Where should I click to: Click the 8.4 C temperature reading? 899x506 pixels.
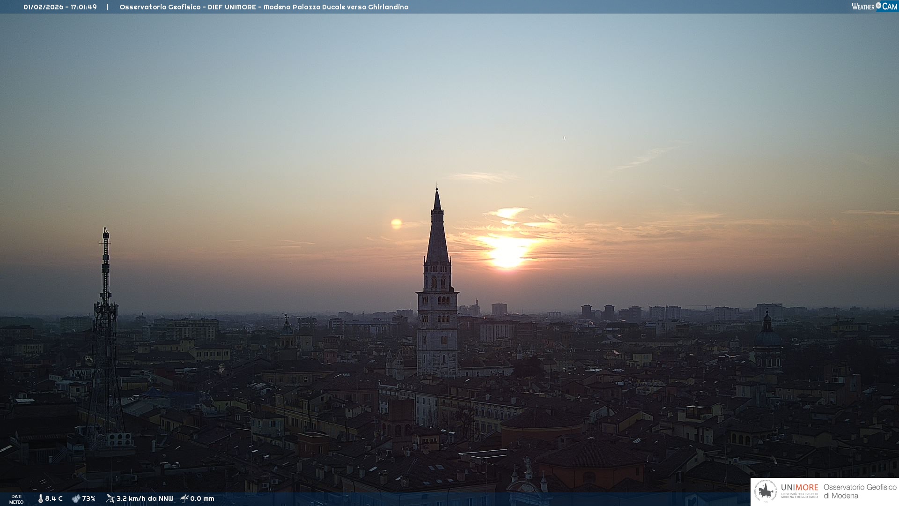[54, 499]
